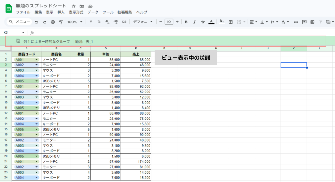Open the 表示形式 menu

click(x=76, y=12)
